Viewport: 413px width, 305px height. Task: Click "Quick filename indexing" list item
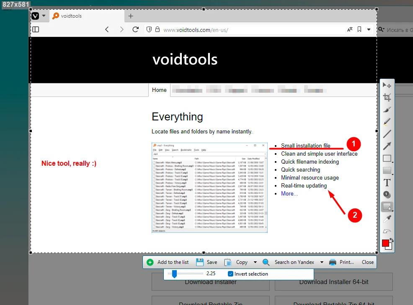point(310,162)
